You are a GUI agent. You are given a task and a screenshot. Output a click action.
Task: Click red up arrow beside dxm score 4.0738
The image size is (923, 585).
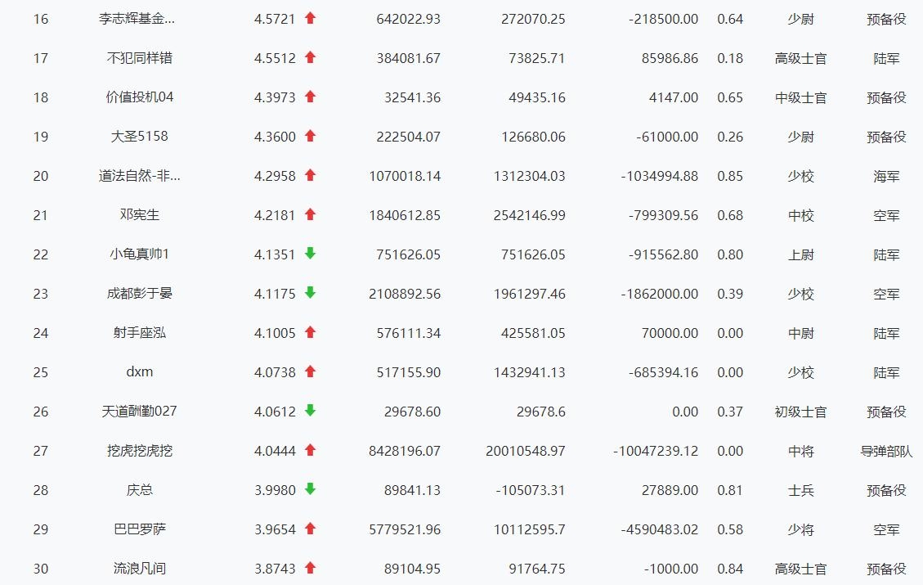310,371
